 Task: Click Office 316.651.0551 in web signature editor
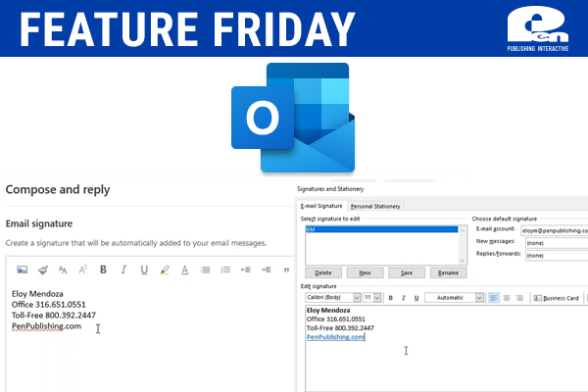[48, 304]
